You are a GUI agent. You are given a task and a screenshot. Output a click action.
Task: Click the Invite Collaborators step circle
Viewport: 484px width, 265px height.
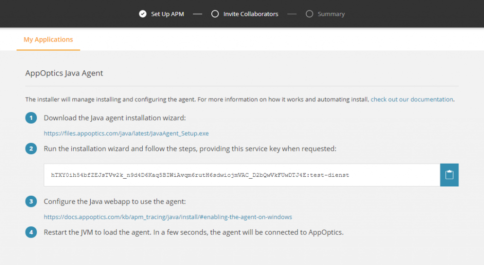pos(215,14)
